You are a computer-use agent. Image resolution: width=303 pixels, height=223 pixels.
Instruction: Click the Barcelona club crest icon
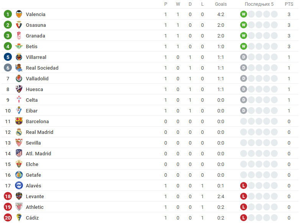point(19,122)
